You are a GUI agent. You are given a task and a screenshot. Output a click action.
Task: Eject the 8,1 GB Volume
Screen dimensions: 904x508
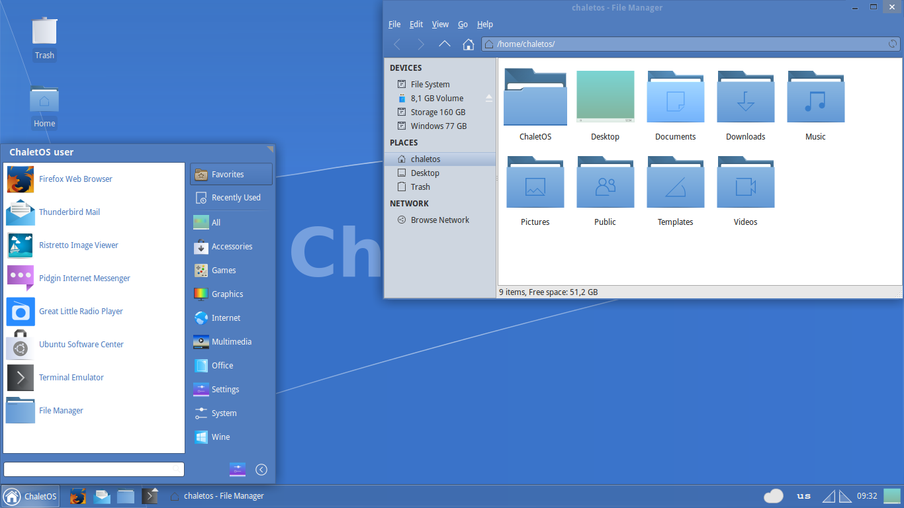click(x=489, y=98)
